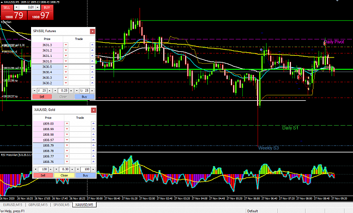Click red sell arrow at SPX500 price 3631.2

66,50
